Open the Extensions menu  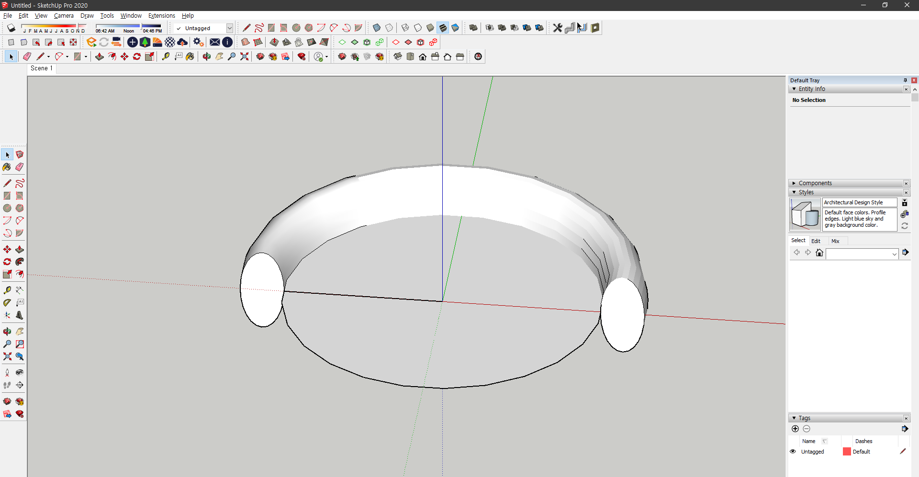pyautogui.click(x=162, y=16)
